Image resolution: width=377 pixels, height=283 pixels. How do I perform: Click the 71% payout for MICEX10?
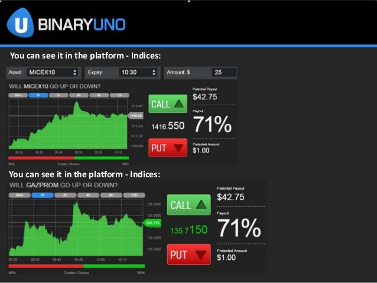click(x=212, y=124)
